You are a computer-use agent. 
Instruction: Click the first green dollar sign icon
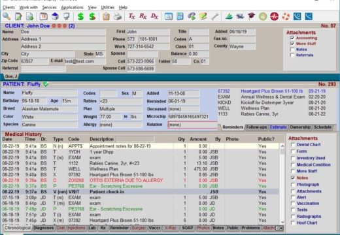point(80,16)
